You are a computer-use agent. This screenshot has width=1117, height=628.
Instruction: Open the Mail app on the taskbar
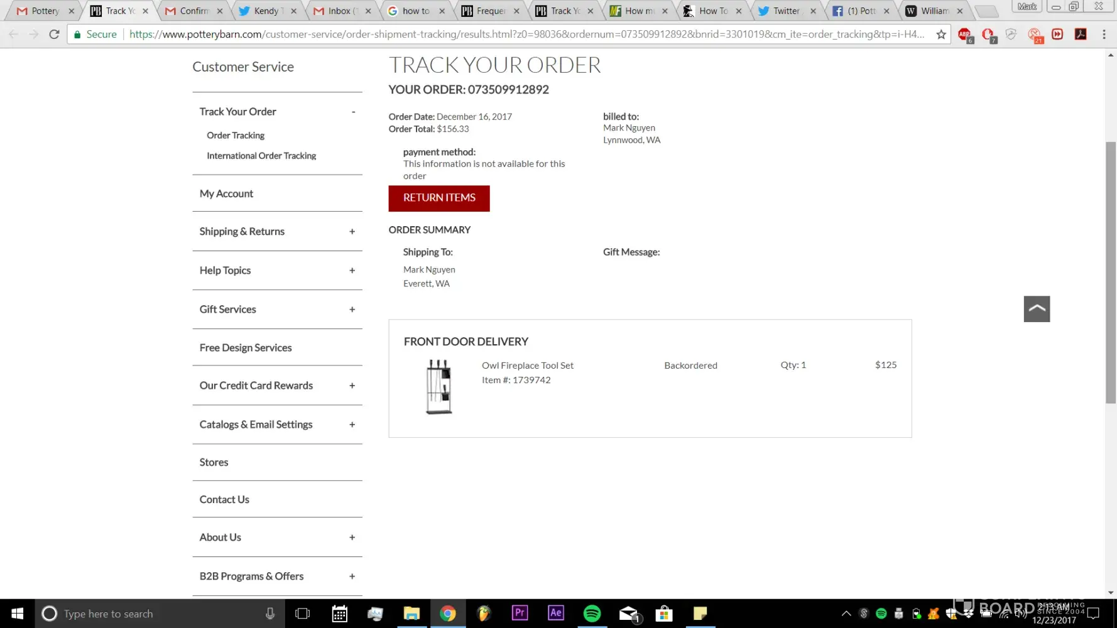pos(628,614)
